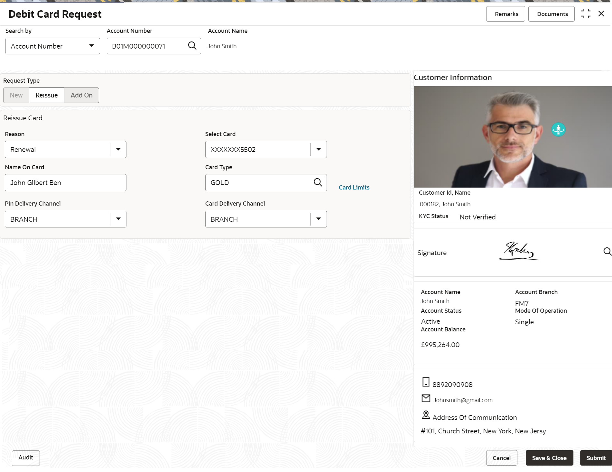Screen dimensions: 612x472
Task: Click the Customer Information heading
Action: tap(453, 78)
